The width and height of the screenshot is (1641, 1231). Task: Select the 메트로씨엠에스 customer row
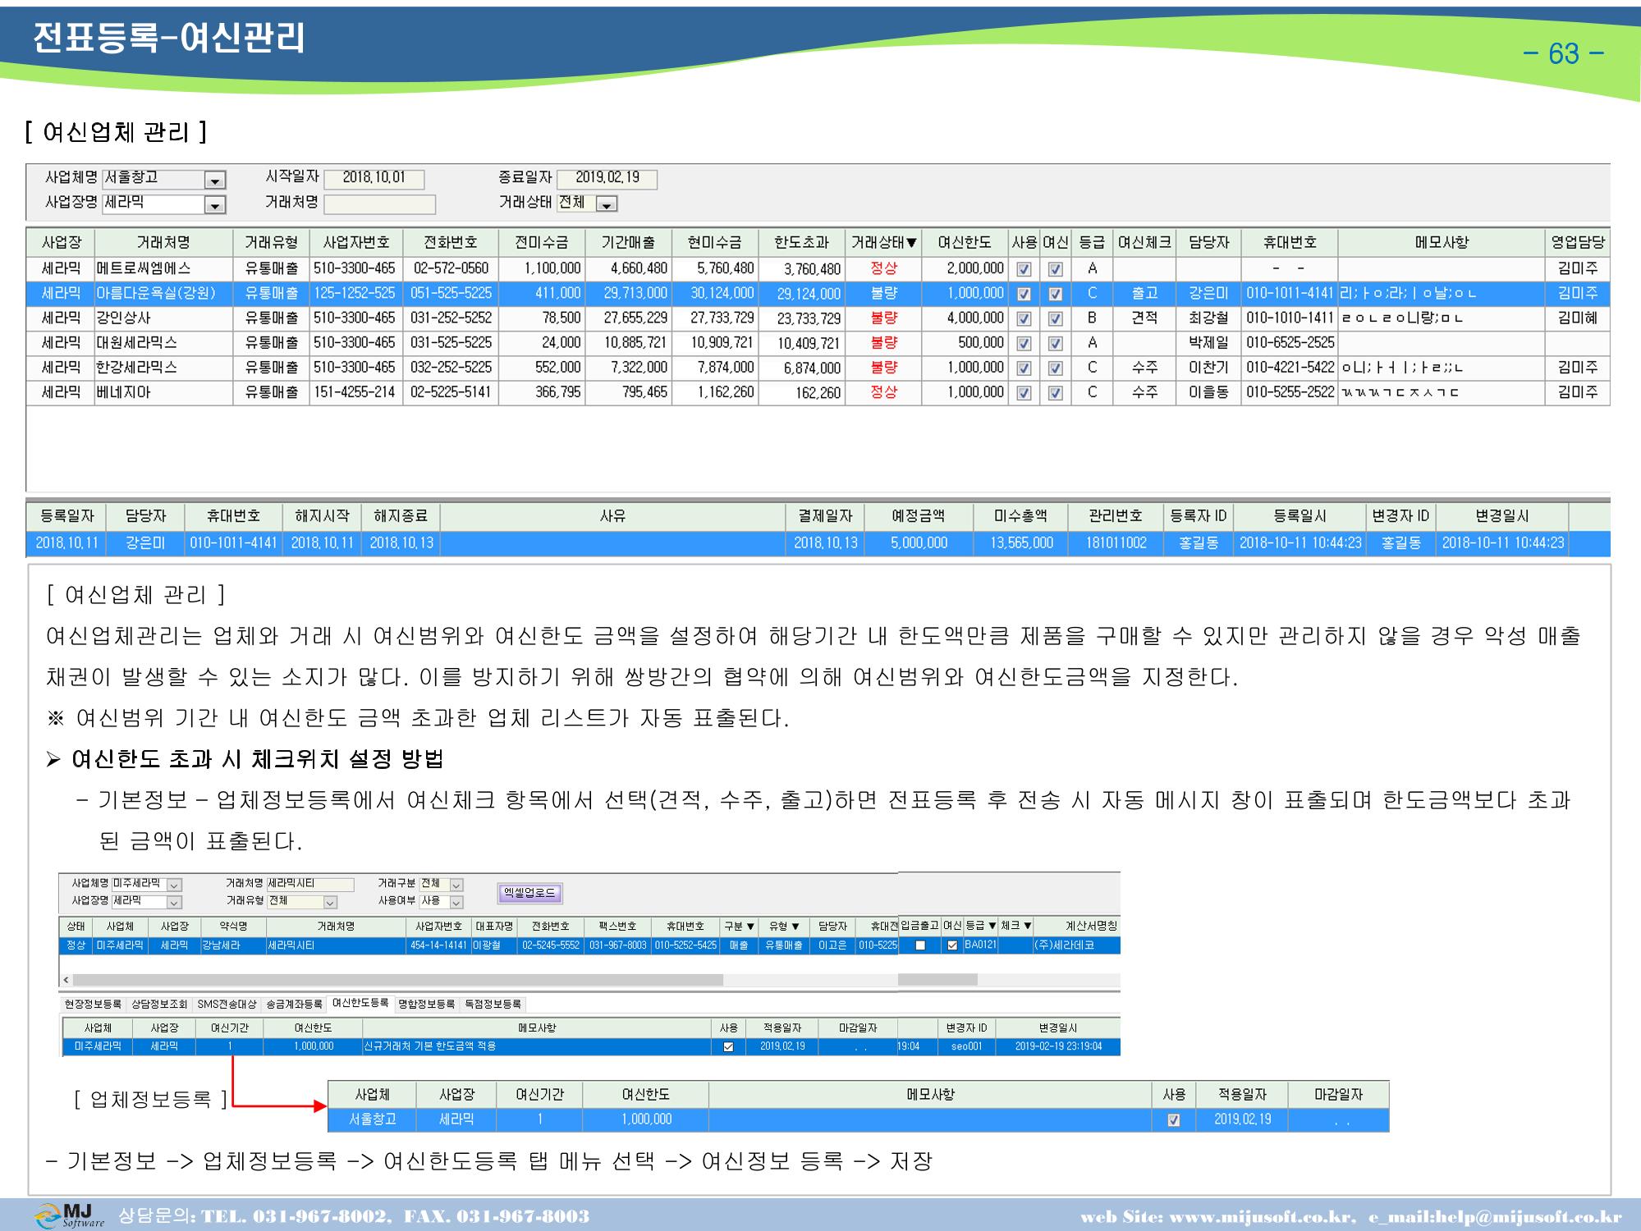point(818,268)
